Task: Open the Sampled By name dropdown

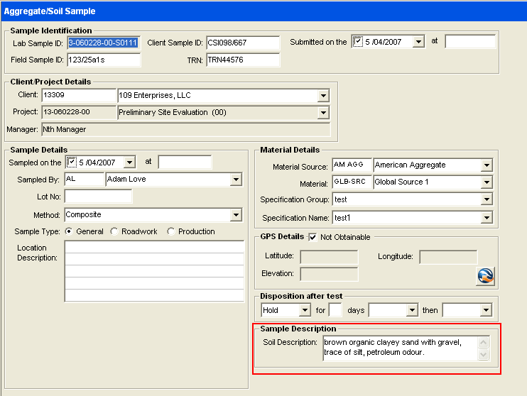Action: [236, 180]
